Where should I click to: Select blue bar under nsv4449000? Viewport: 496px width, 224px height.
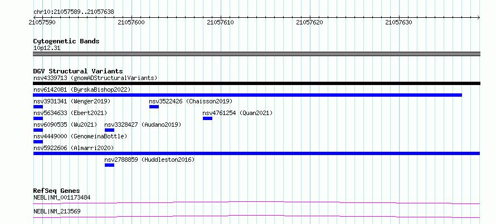[x=38, y=142]
